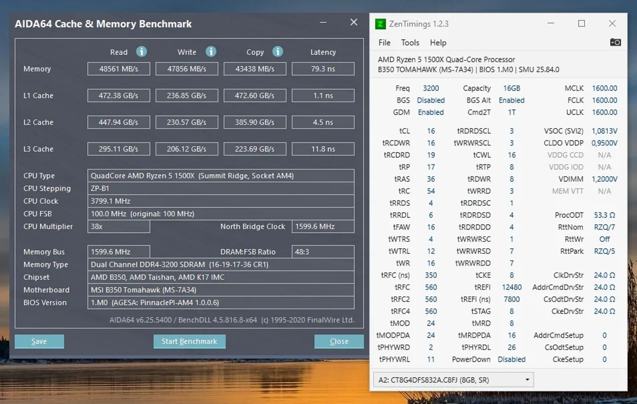Expand the memory module slot dropdown
637x404 pixels.
[453, 380]
